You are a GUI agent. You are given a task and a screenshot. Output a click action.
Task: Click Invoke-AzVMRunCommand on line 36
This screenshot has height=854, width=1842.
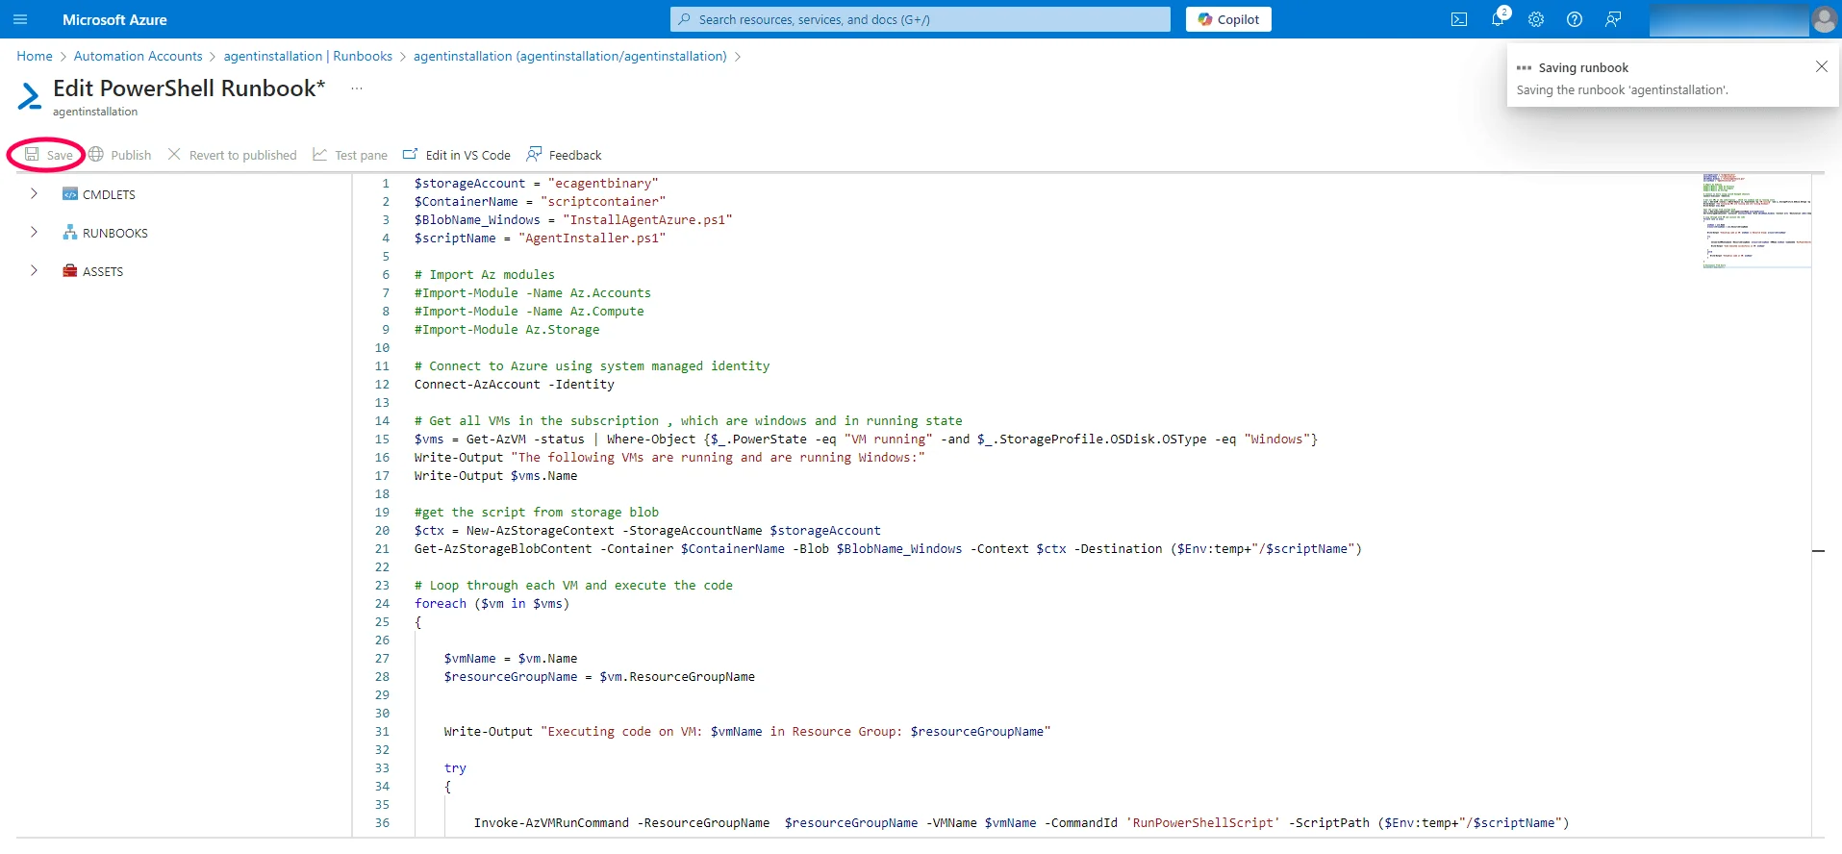[551, 822]
